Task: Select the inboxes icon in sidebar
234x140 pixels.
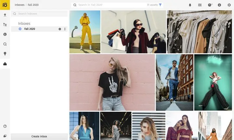Action: pos(5,64)
